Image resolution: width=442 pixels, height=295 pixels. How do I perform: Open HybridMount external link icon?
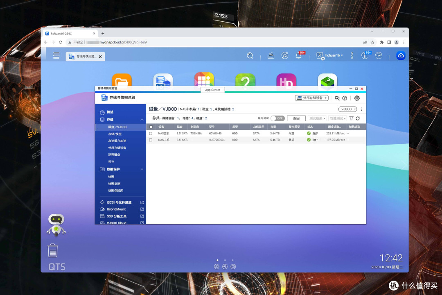pos(142,209)
